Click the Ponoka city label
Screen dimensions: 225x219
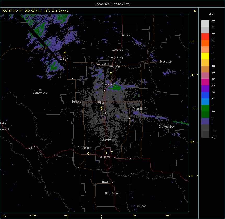125,35
